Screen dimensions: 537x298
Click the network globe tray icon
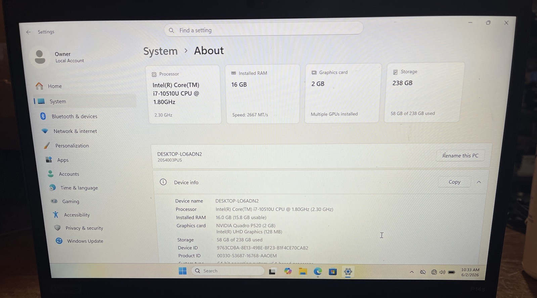coord(434,272)
